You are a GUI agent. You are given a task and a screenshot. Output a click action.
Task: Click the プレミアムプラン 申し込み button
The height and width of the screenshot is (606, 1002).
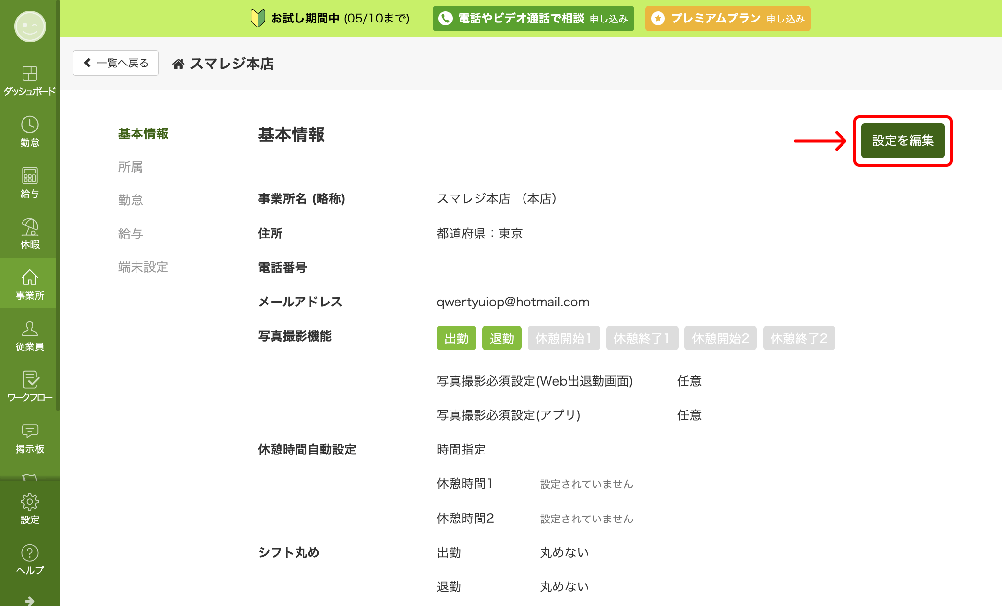tap(728, 19)
